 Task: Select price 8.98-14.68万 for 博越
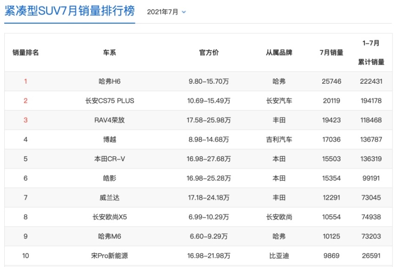click(209, 140)
